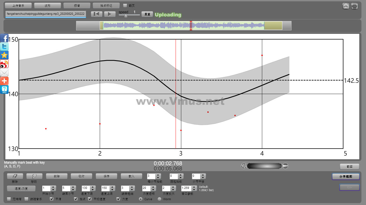Click the home icon at top right

click(x=346, y=6)
